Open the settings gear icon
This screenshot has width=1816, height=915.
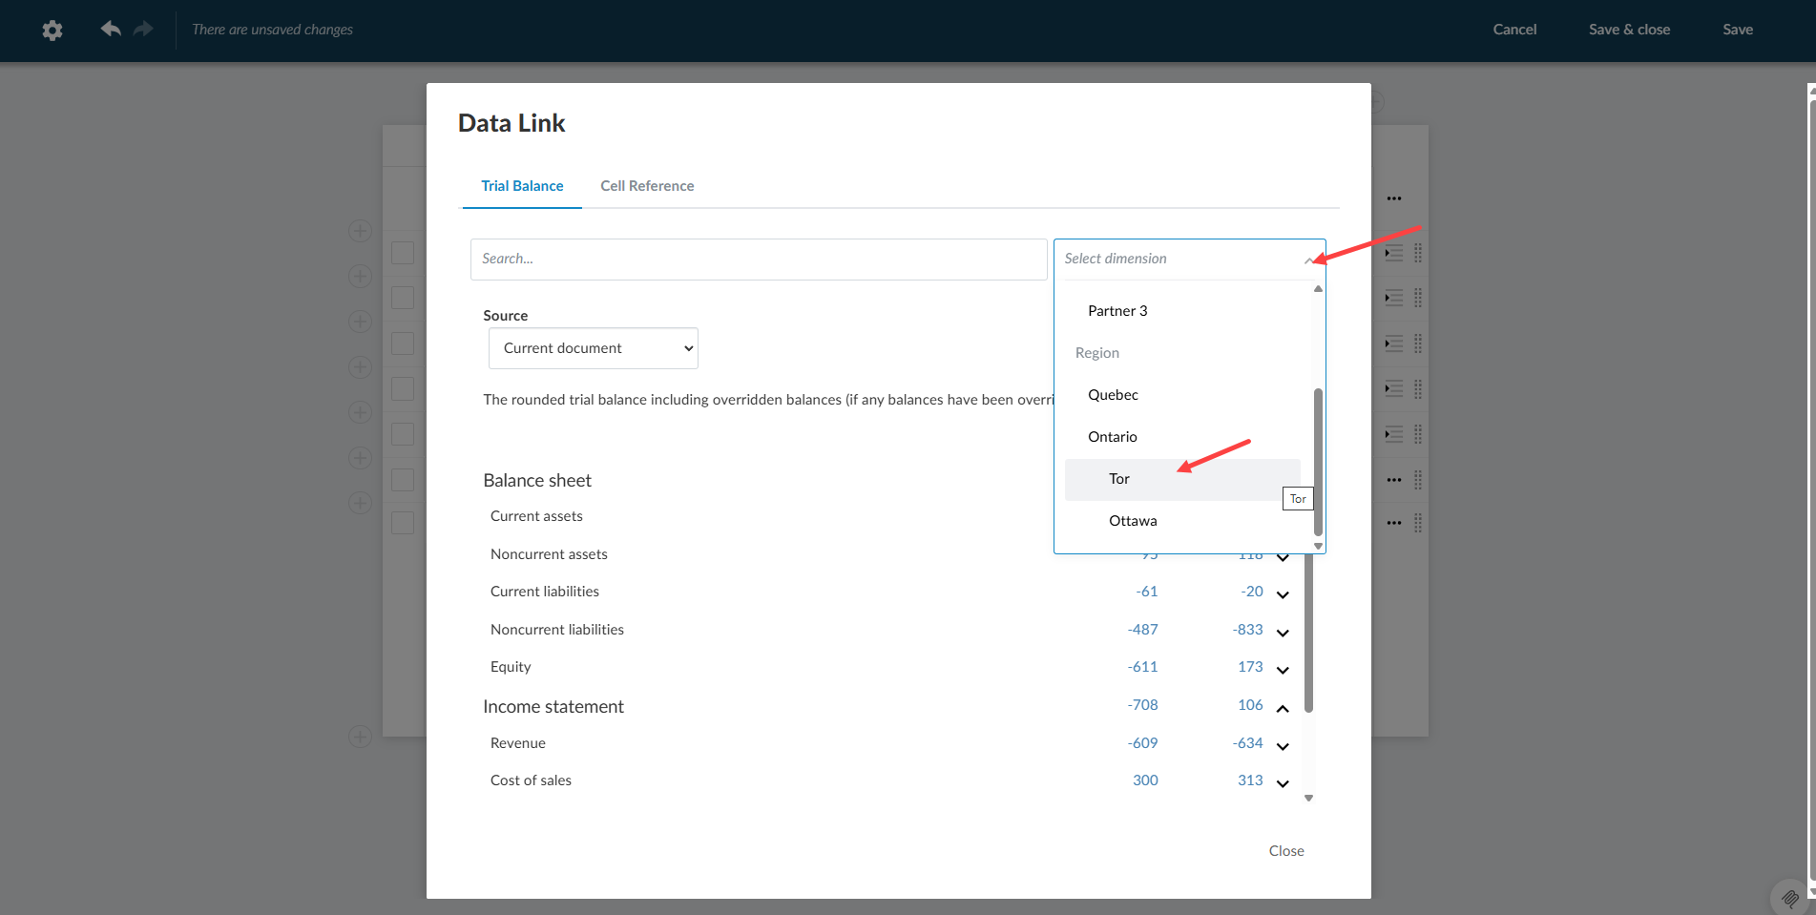click(52, 30)
